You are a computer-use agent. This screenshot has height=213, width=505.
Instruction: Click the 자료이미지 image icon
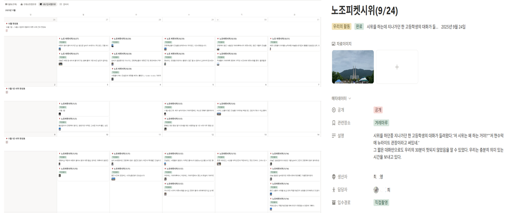[x=334, y=44]
